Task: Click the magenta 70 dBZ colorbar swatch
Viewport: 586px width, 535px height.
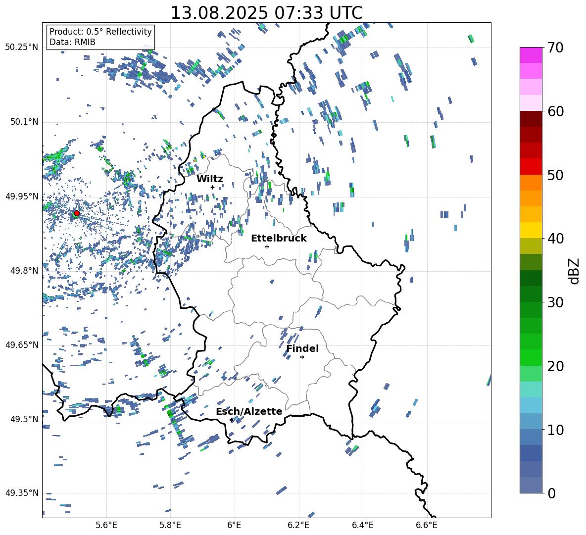Action: click(531, 55)
